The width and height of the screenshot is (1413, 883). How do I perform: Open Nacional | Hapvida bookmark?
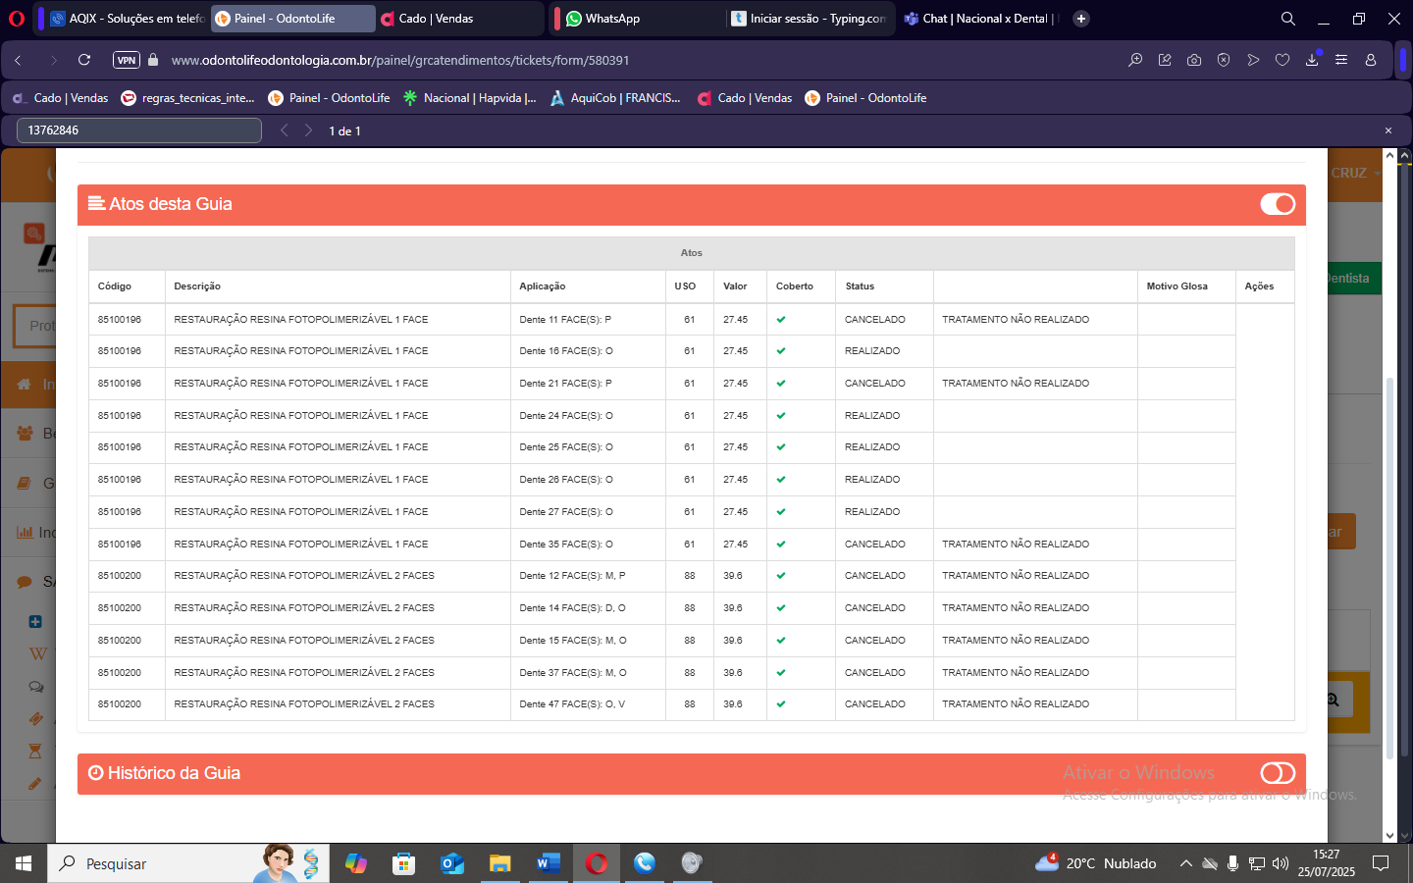(x=470, y=98)
